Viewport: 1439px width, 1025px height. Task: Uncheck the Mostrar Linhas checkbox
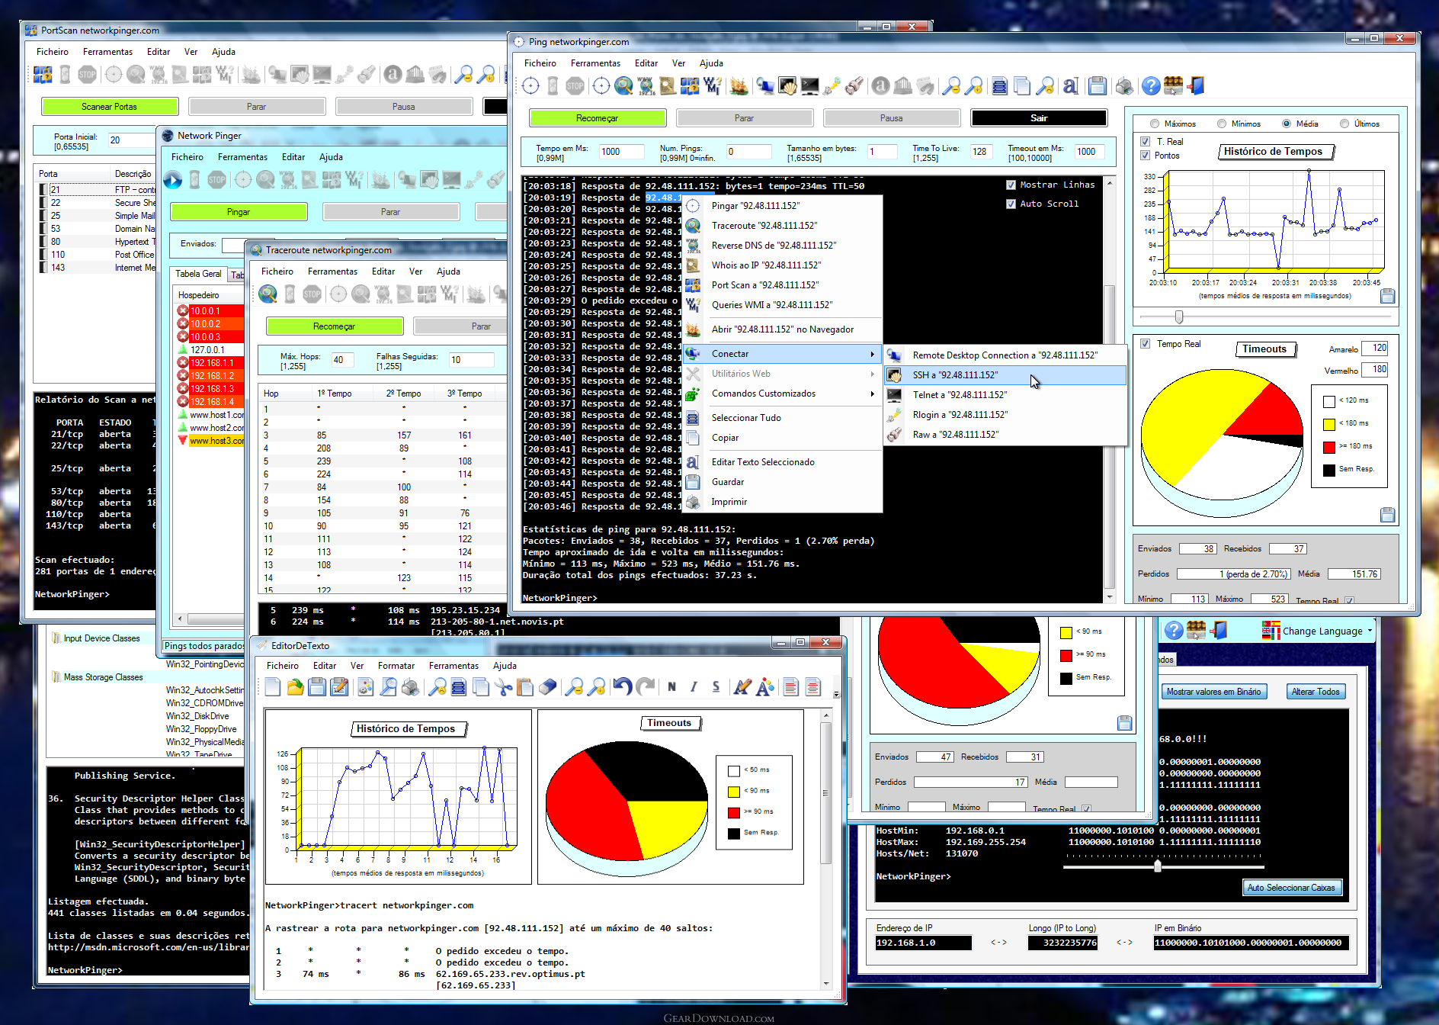point(1011,185)
